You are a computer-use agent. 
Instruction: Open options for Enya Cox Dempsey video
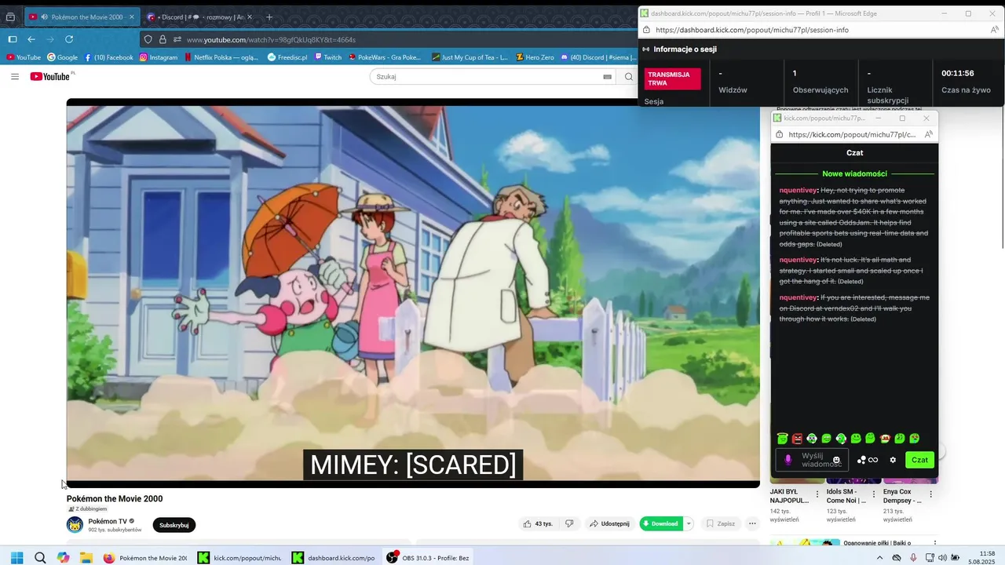[x=931, y=494]
